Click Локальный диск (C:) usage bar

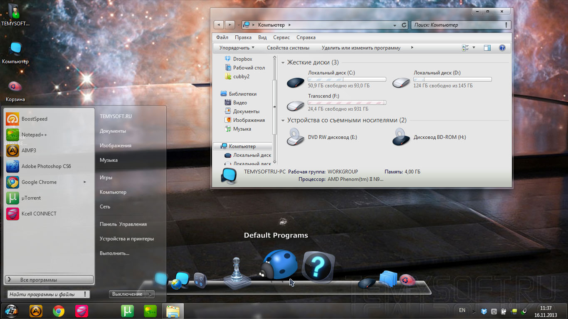point(347,79)
